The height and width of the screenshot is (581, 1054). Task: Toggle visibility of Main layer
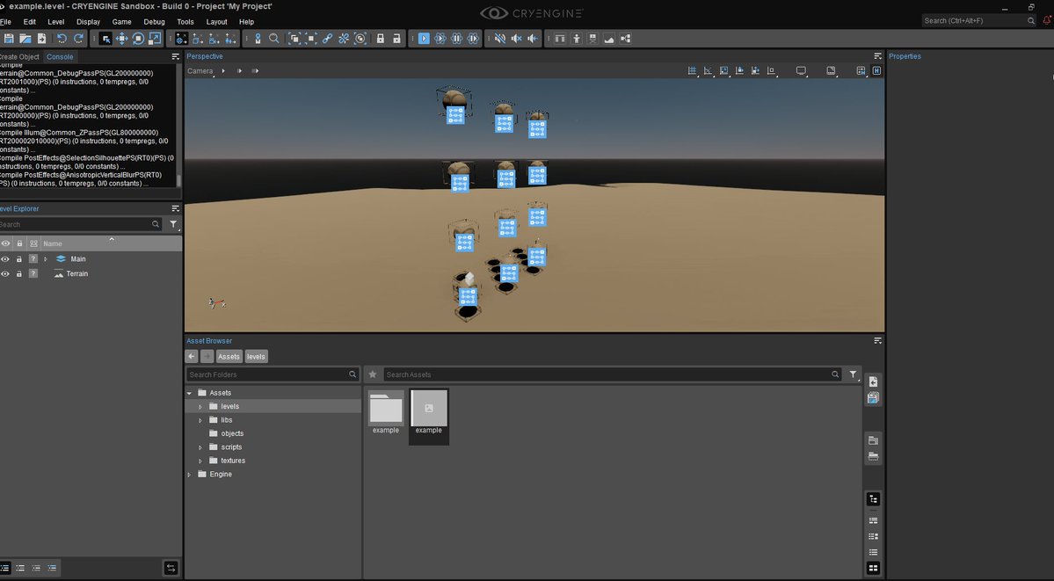[5, 259]
